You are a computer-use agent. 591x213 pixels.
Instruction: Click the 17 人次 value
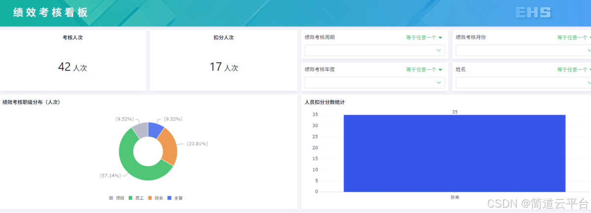click(x=224, y=67)
